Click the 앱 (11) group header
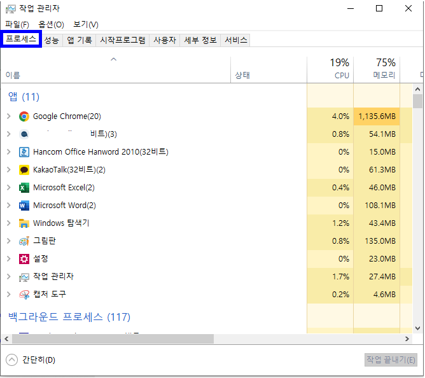This screenshot has width=425, height=378. (x=24, y=97)
